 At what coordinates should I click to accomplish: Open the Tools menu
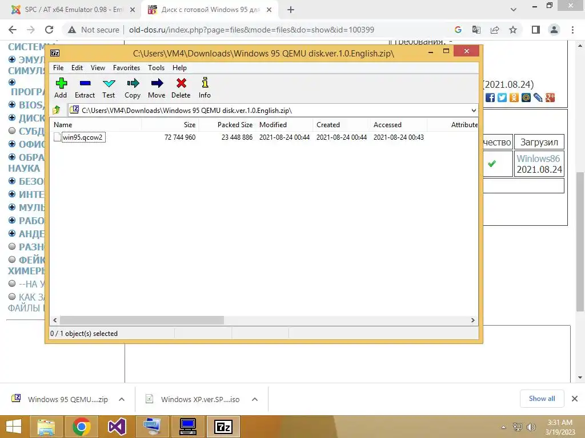tap(156, 68)
